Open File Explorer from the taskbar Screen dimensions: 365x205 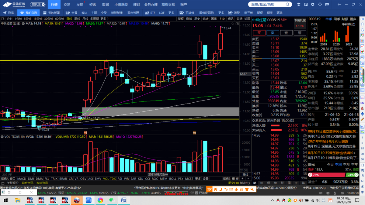pyautogui.click(x=18, y=200)
